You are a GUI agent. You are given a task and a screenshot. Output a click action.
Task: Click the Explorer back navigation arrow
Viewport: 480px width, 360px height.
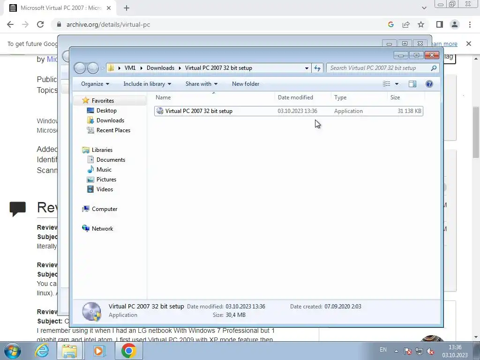point(80,67)
